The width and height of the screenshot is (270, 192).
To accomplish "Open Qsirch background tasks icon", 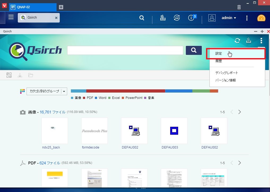I will point(248,41).
